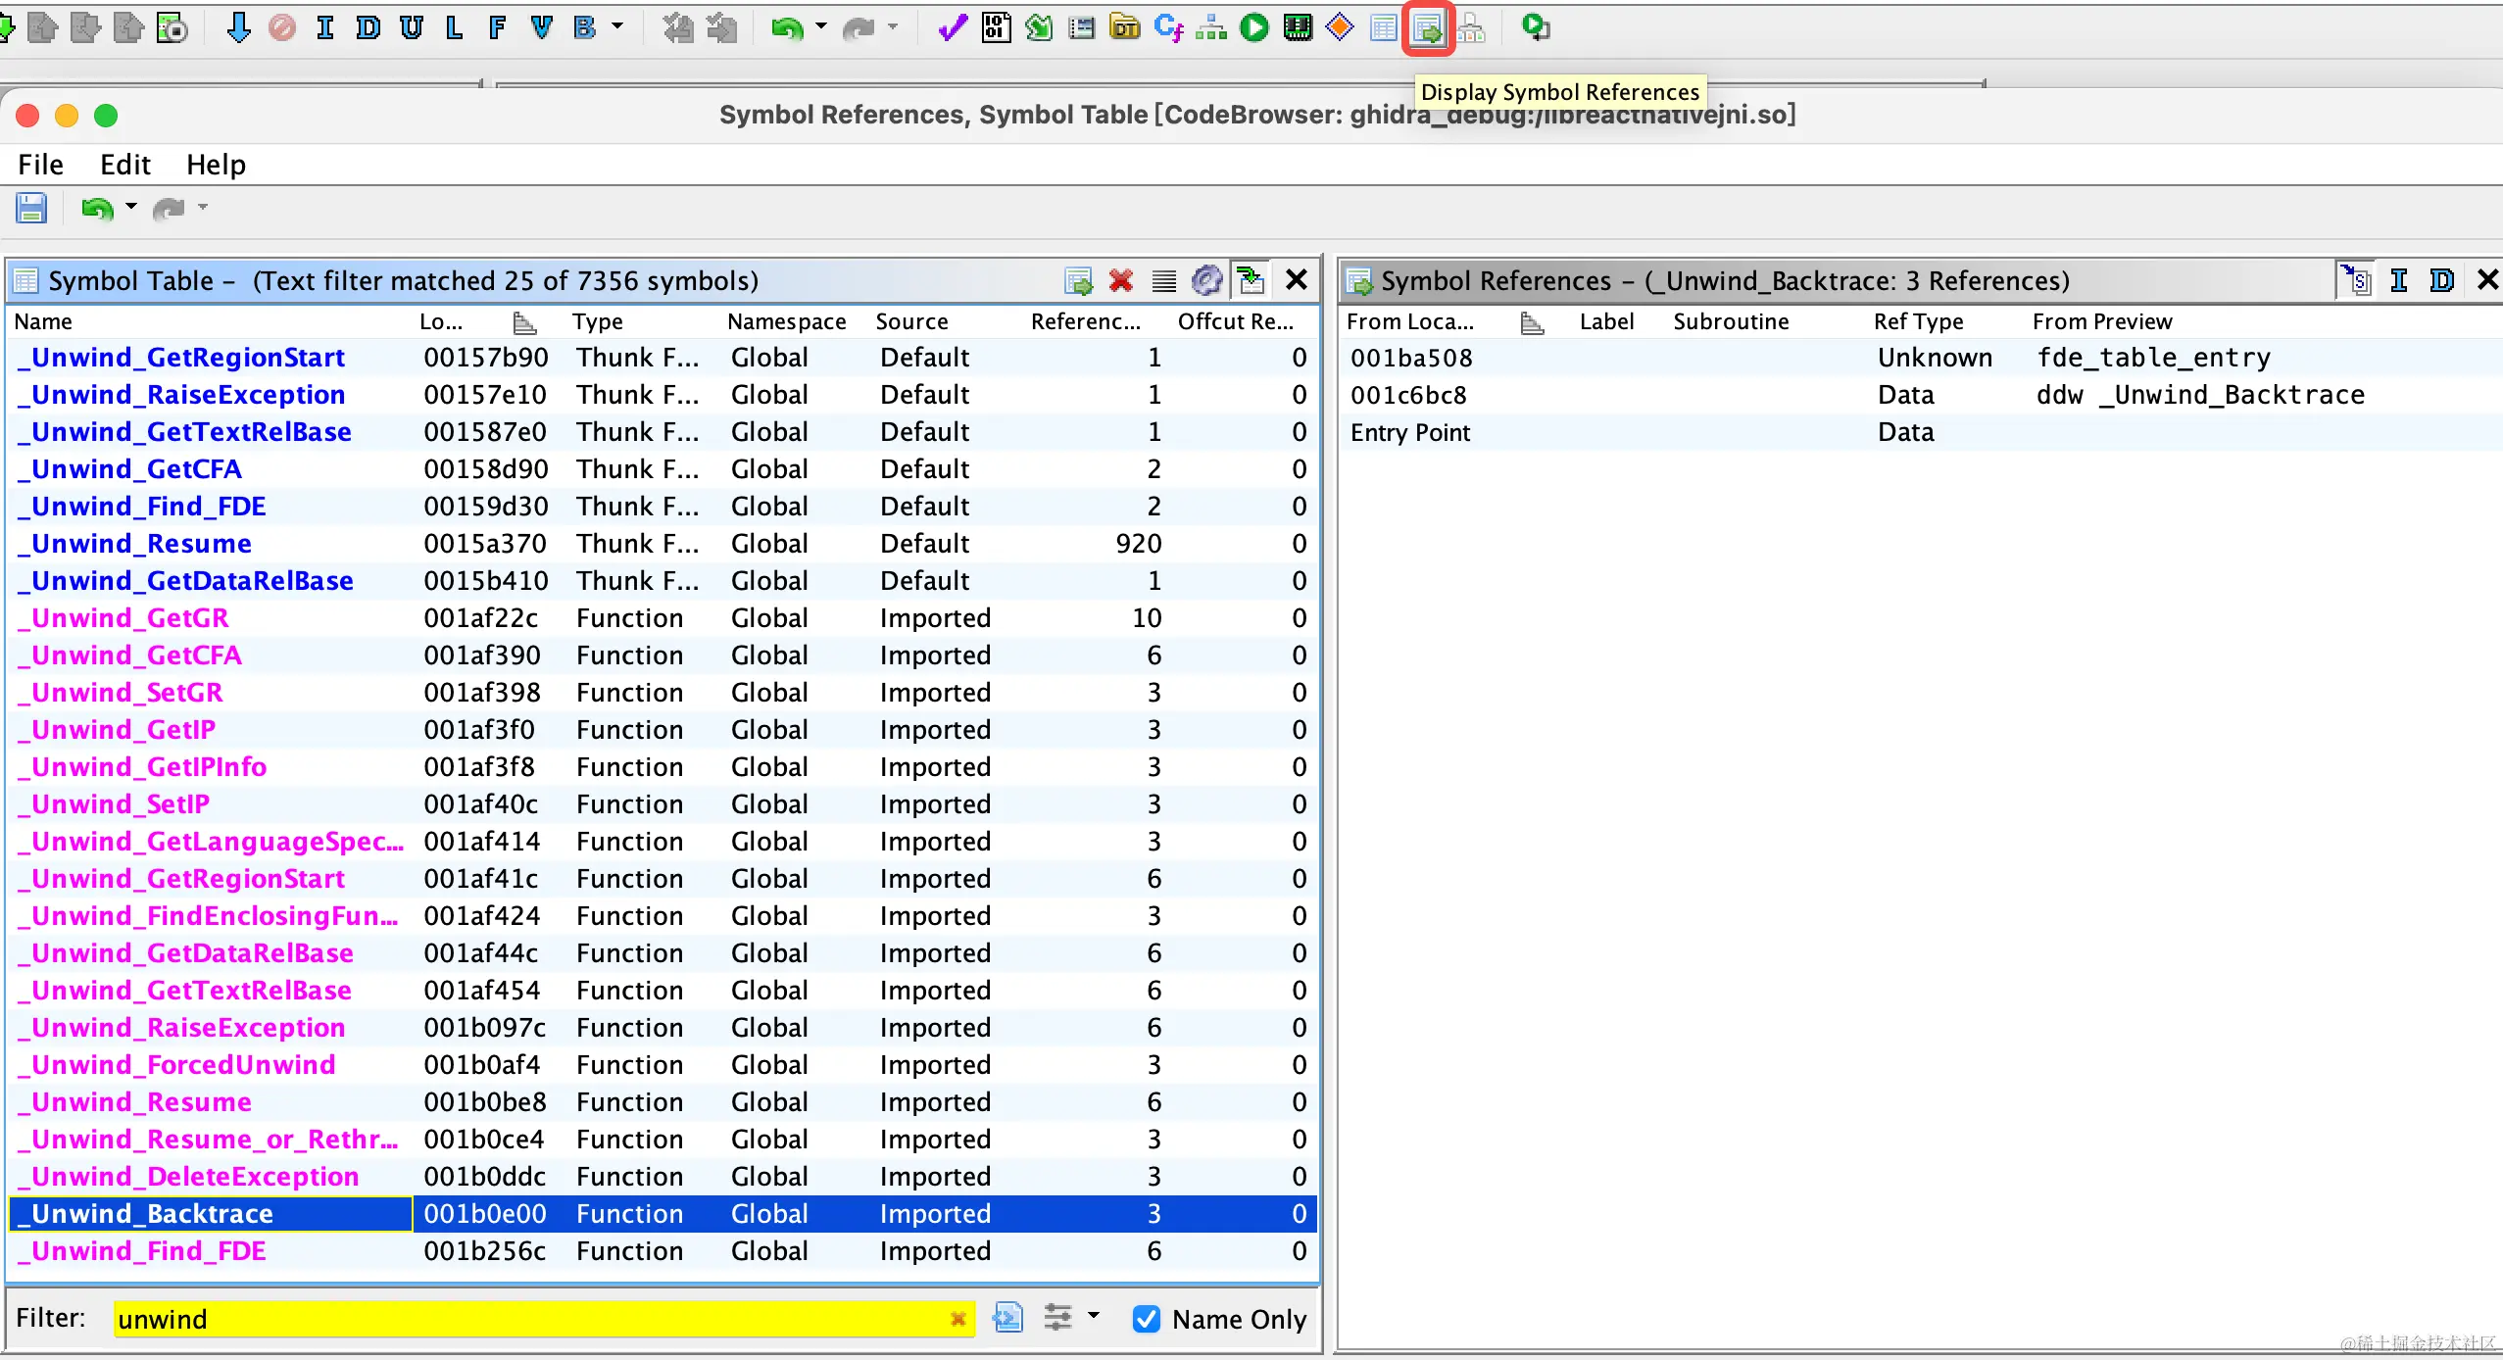The image size is (2503, 1360).
Task: Open the File menu
Action: (x=40, y=165)
